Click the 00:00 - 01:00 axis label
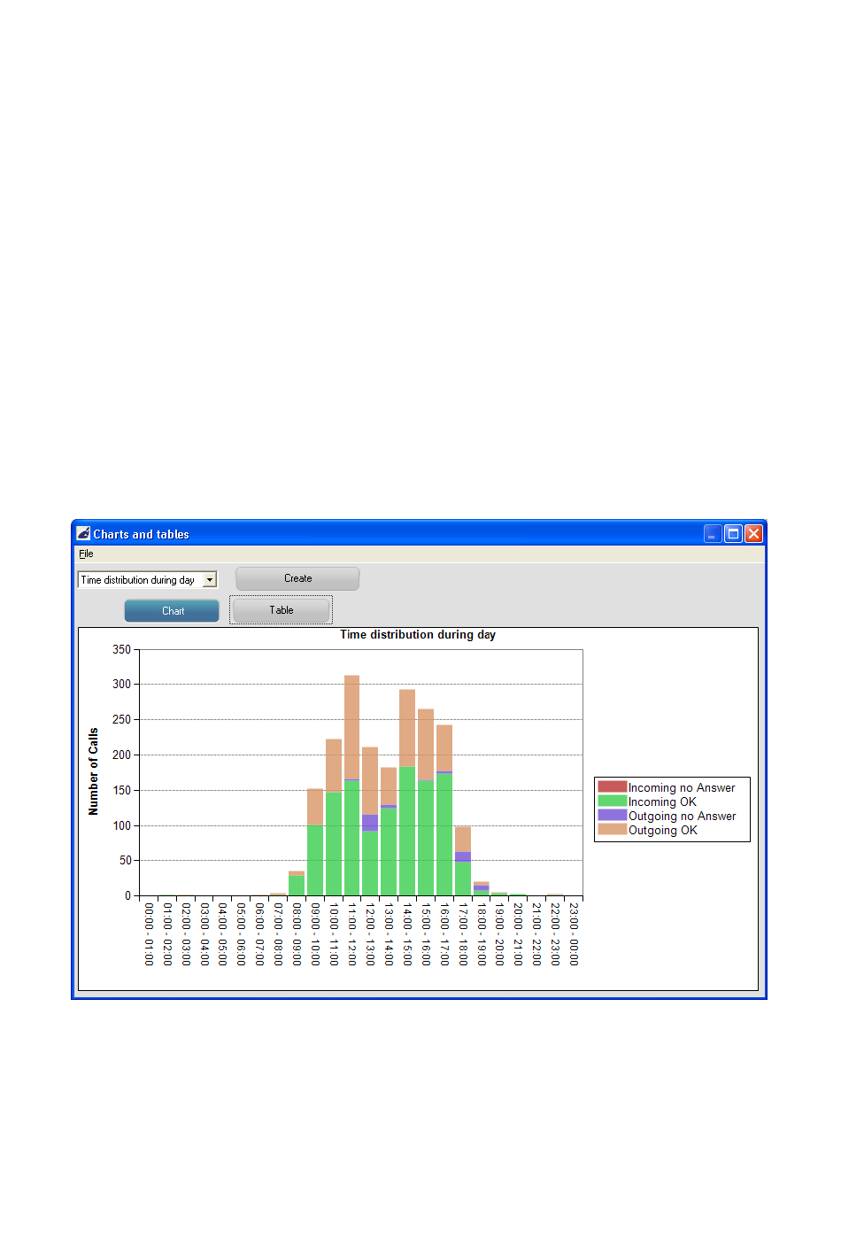The width and height of the screenshot is (841, 1239). (x=149, y=934)
